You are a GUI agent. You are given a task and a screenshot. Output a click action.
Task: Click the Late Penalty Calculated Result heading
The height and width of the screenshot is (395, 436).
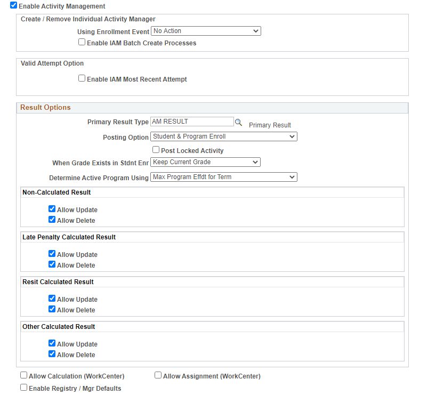coord(69,237)
